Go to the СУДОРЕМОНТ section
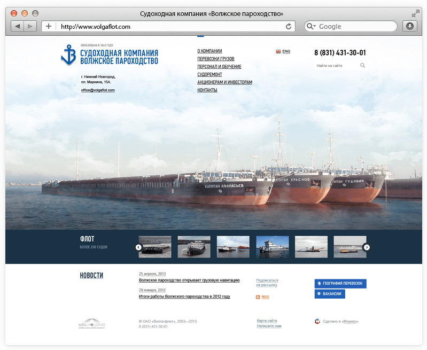This screenshot has height=350, width=427. (x=209, y=75)
